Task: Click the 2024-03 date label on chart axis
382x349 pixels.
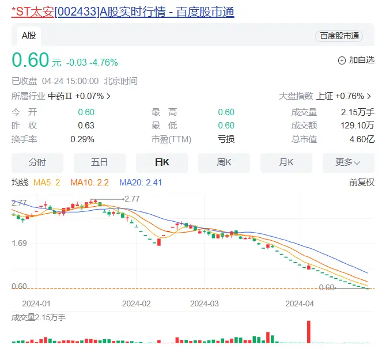Action: click(x=205, y=303)
